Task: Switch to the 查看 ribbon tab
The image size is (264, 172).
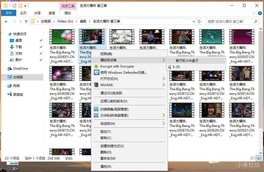Action: pos(52,13)
